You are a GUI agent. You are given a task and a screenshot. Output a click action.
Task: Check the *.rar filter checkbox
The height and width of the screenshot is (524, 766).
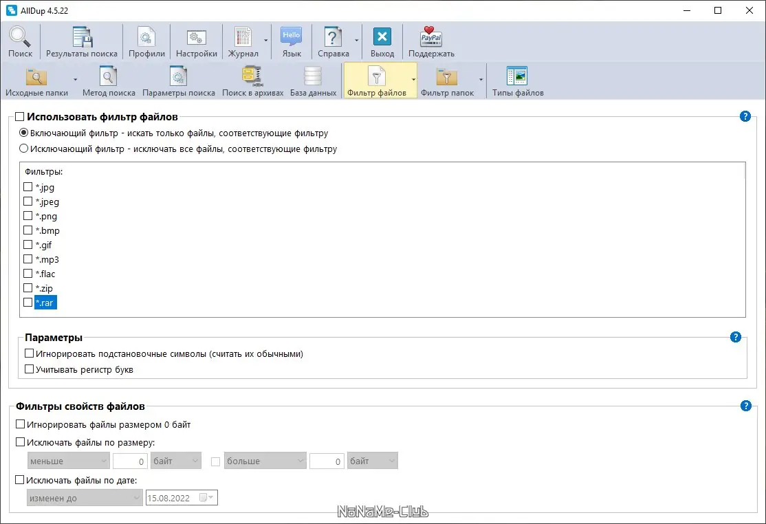[x=28, y=303]
